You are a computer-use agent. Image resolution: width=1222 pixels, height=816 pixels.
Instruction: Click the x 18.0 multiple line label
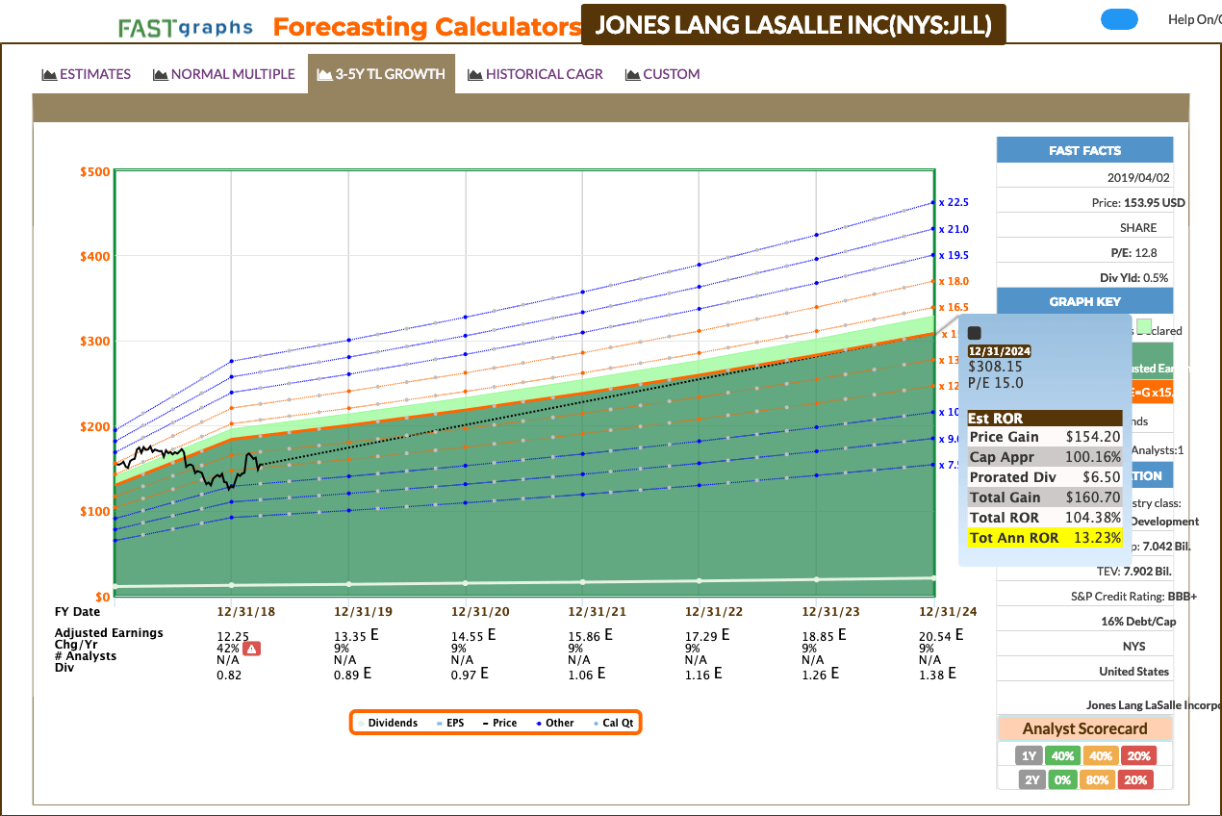(x=955, y=281)
